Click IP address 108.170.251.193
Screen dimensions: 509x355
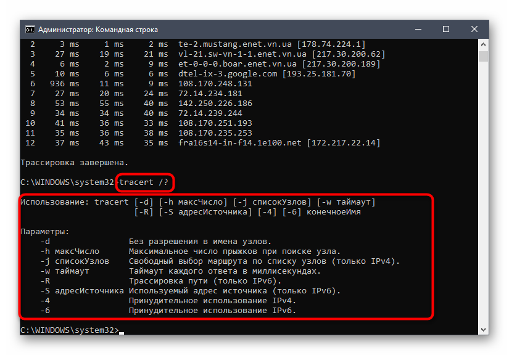tap(215, 123)
